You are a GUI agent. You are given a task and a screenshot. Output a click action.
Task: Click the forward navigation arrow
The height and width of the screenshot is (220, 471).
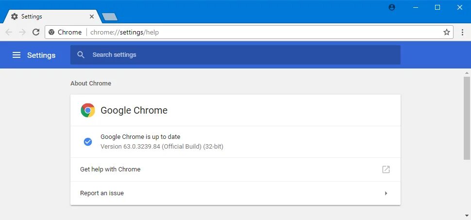22,32
